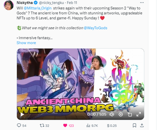This screenshot has width=157, height=130.
Task: Open video settings gear
Action: click(121, 115)
